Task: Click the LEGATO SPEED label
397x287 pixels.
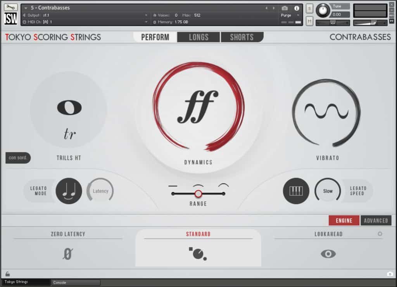Action: 358,191
